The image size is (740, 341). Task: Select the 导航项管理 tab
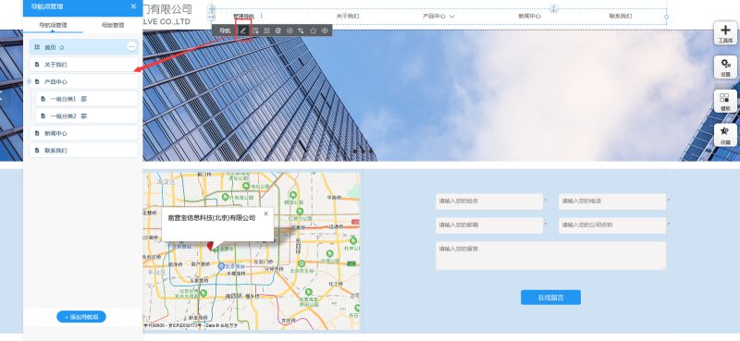point(53,25)
